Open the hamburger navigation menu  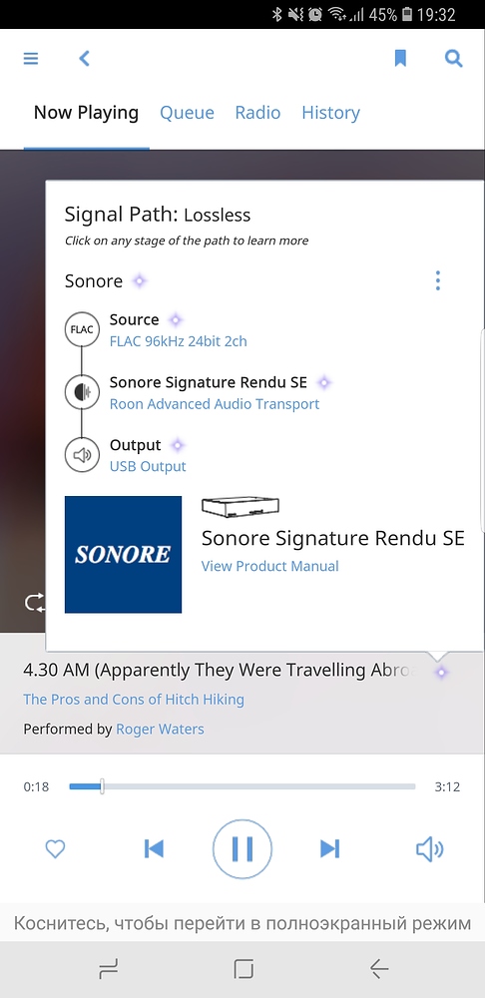(31, 59)
